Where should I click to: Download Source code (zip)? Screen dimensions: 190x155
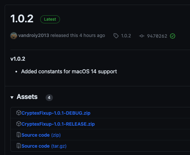[41, 135]
